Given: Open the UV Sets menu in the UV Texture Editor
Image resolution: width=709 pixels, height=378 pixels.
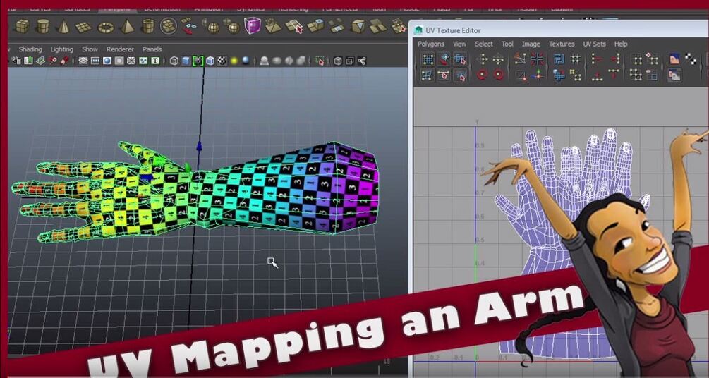Looking at the screenshot, I should pyautogui.click(x=594, y=44).
